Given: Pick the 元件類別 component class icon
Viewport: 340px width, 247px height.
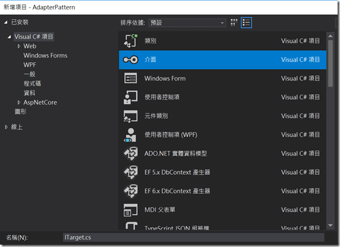Looking at the screenshot, I should coord(131,116).
